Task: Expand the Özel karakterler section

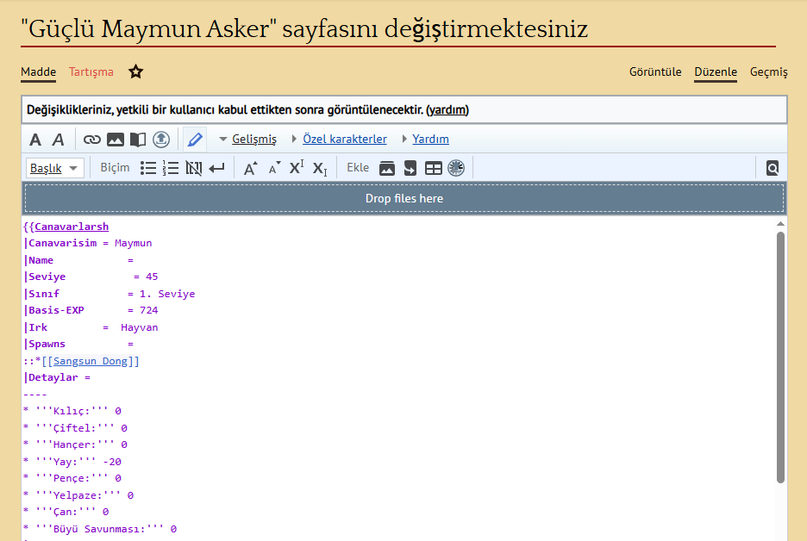Action: pos(344,140)
